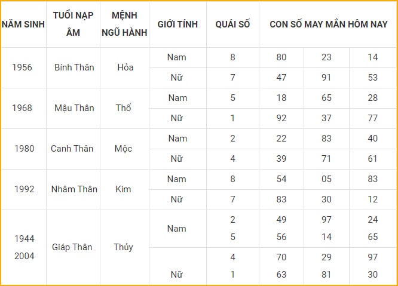The height and width of the screenshot is (286, 398).
Task: Click the QUÁI SỐ column header
Action: click(x=232, y=24)
